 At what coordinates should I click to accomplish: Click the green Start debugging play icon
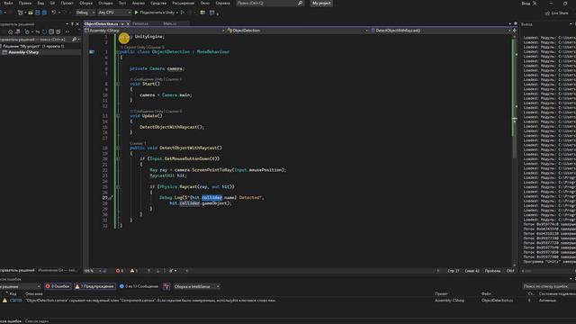pos(136,13)
